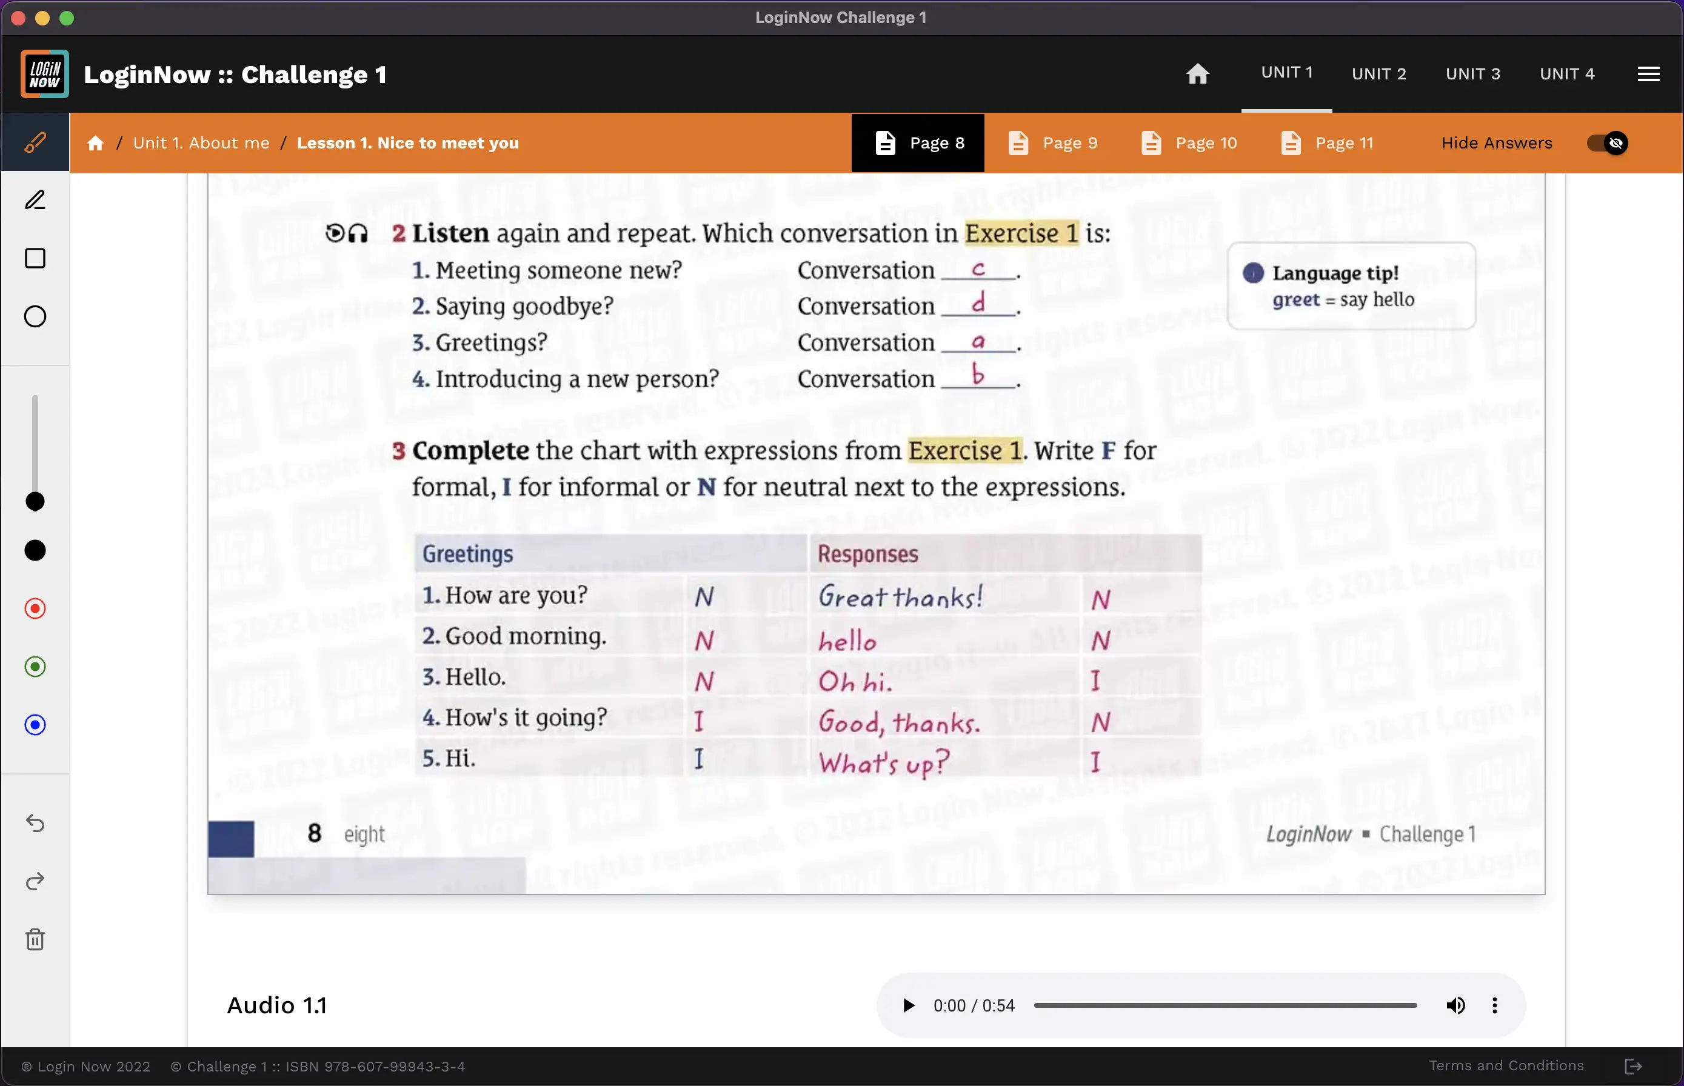Select the rectangle shape tool
Image resolution: width=1684 pixels, height=1086 pixels.
pyautogui.click(x=35, y=258)
